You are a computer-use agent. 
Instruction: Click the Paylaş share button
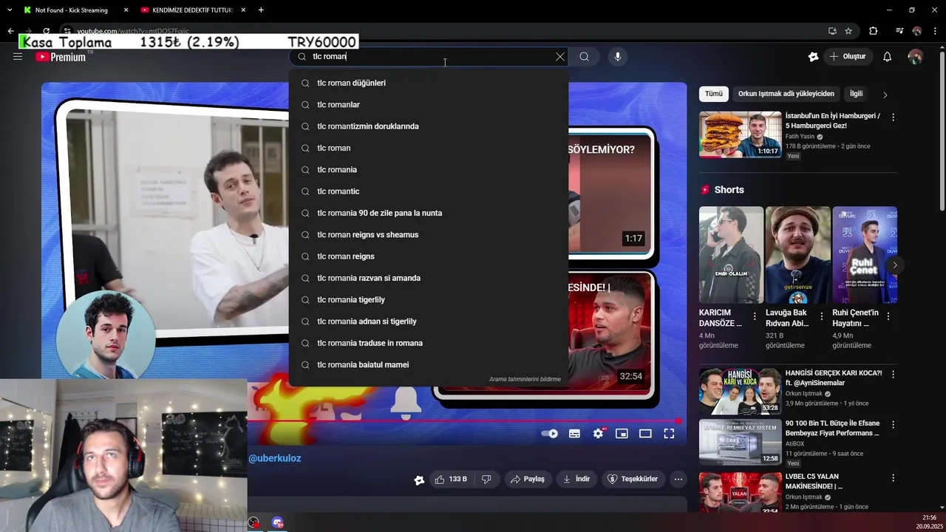[527, 479]
